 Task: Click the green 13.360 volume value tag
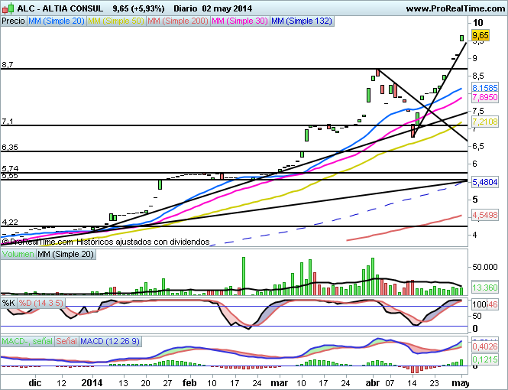pyautogui.click(x=484, y=288)
